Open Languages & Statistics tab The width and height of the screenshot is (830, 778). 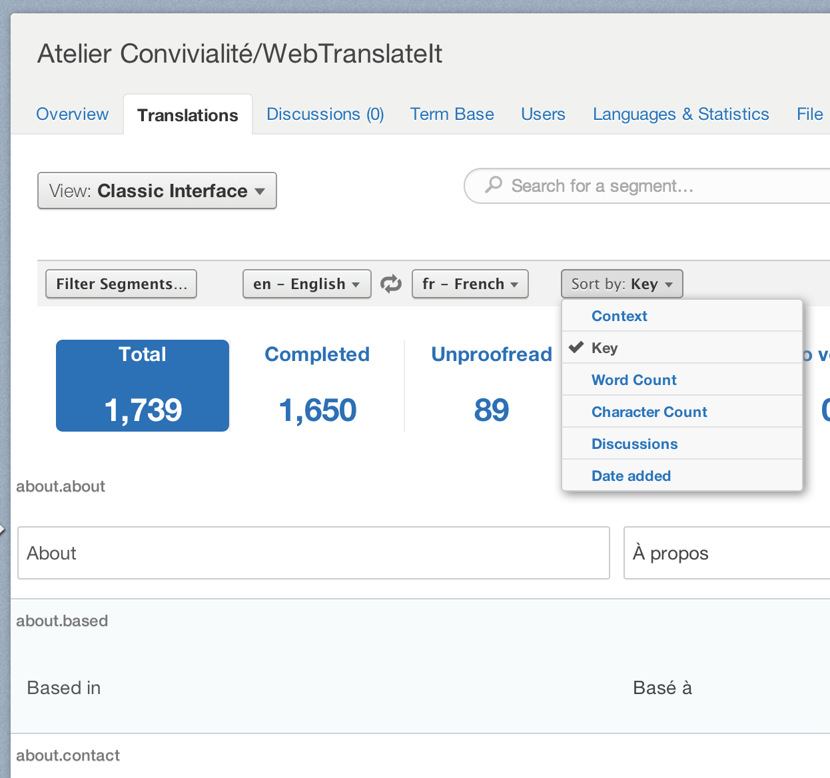point(681,114)
